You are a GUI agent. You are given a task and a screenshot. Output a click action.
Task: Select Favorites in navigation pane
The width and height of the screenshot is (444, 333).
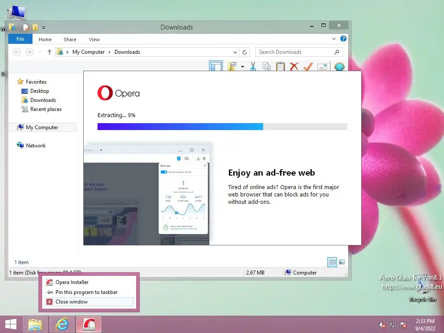tap(36, 82)
